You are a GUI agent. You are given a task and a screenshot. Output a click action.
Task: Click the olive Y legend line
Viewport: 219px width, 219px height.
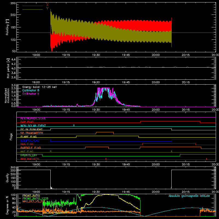(x=32, y=9)
